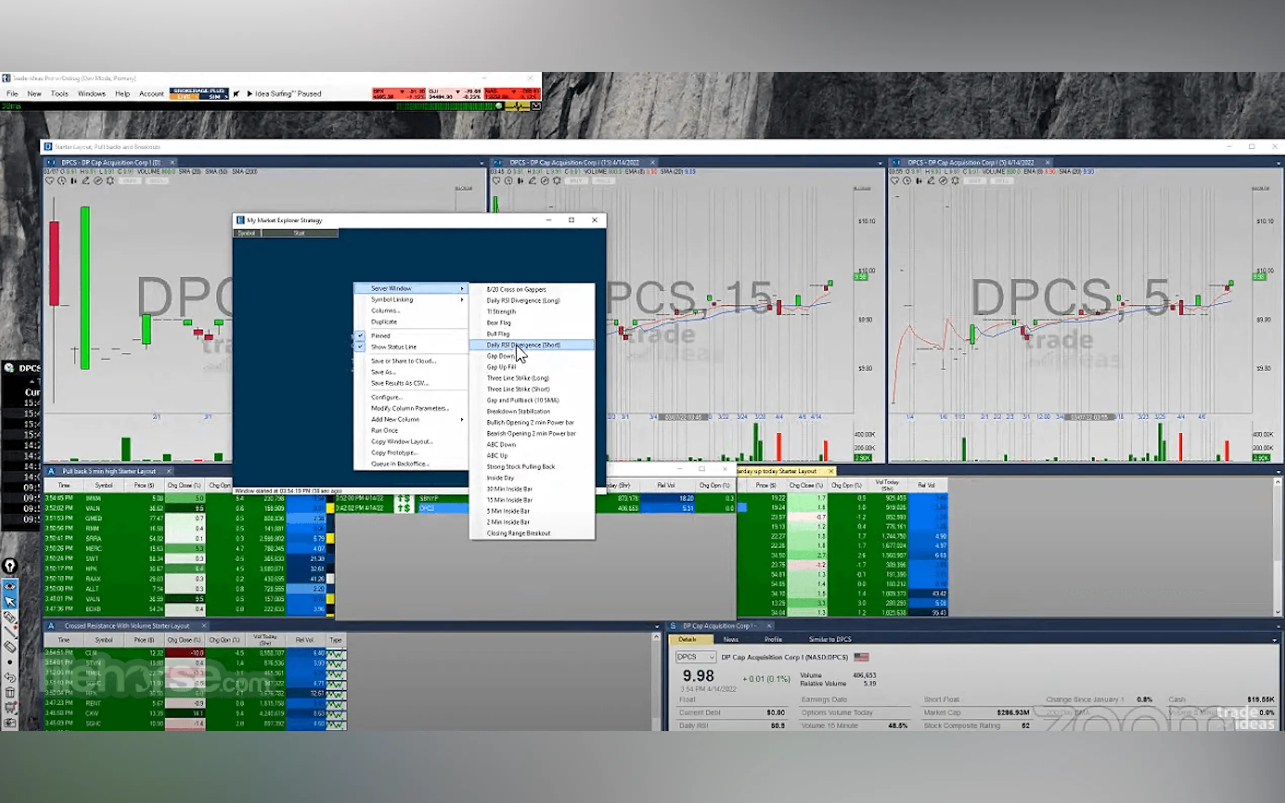Image resolution: width=1285 pixels, height=803 pixels.
Task: Click the heart favorite icon on daily chart
Action: point(50,181)
